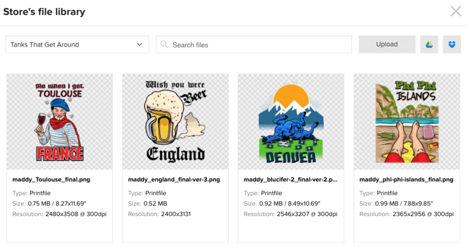Select the Denver blue horse thumbnail
The width and height of the screenshot is (467, 247).
(x=291, y=122)
